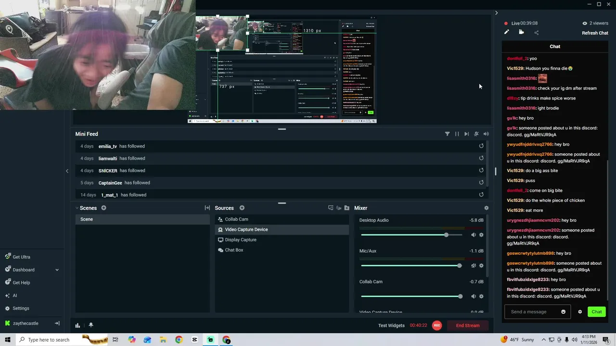Viewport: 616px width, 346px height.
Task: Replay liamwalti follow alert
Action: (x=481, y=158)
